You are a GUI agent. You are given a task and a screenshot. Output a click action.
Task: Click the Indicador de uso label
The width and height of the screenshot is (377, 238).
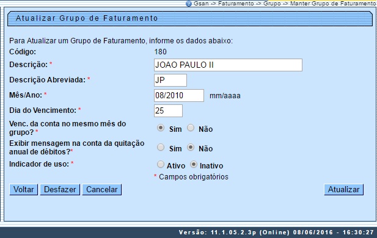coord(39,164)
